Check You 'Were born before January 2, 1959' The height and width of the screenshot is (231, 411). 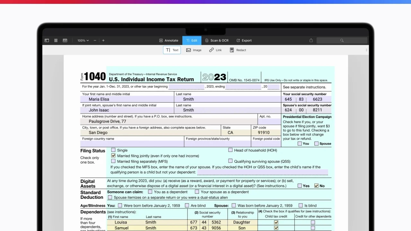tap(120, 205)
